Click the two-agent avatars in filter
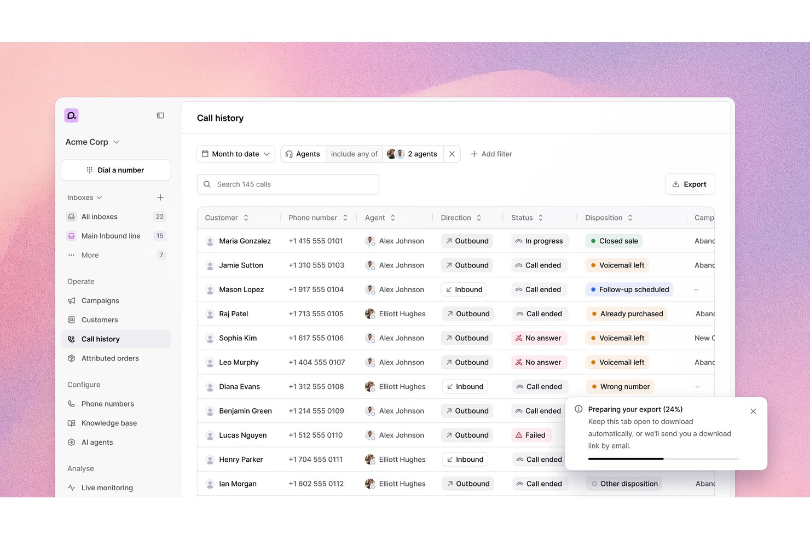810x540 pixels. click(396, 154)
